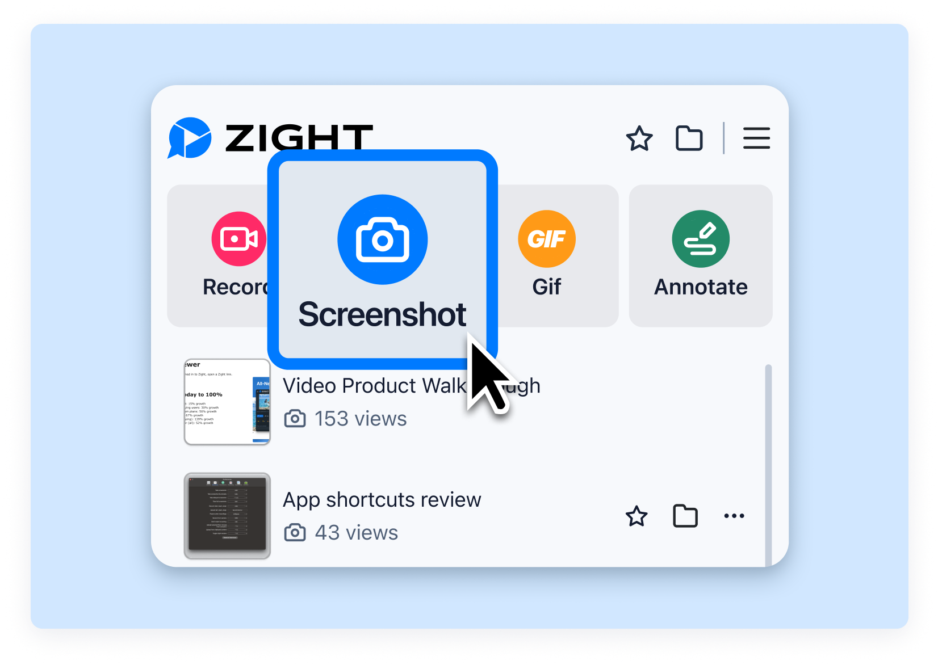The image size is (938, 665).
Task: Click the Screenshot label text
Action: tap(382, 314)
